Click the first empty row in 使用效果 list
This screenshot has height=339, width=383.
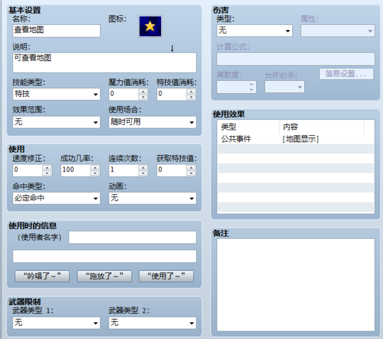pyautogui.click(x=296, y=149)
